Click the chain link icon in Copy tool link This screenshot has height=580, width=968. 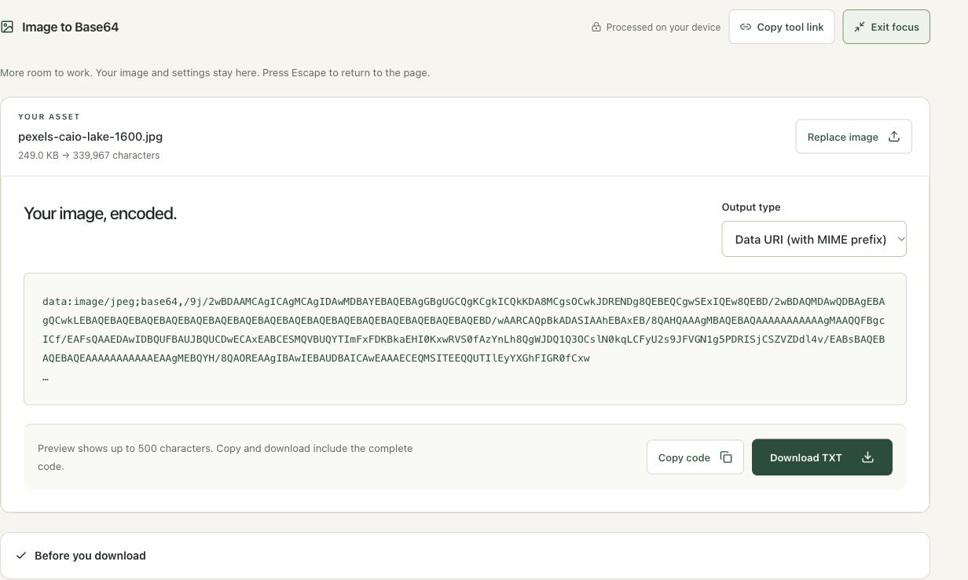(746, 27)
